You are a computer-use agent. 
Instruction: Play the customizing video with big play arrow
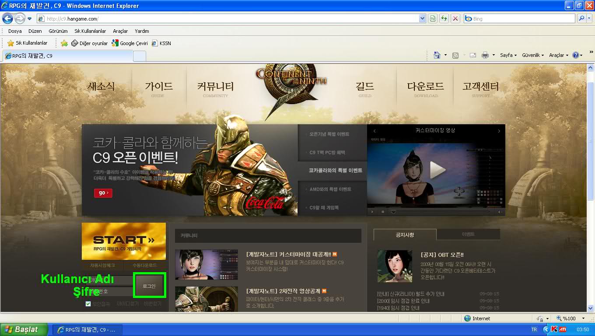pos(437,170)
